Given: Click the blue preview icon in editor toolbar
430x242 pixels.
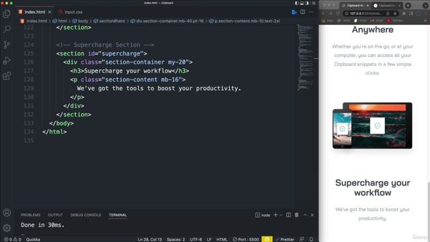Looking at the screenshot, I should (x=294, y=12).
